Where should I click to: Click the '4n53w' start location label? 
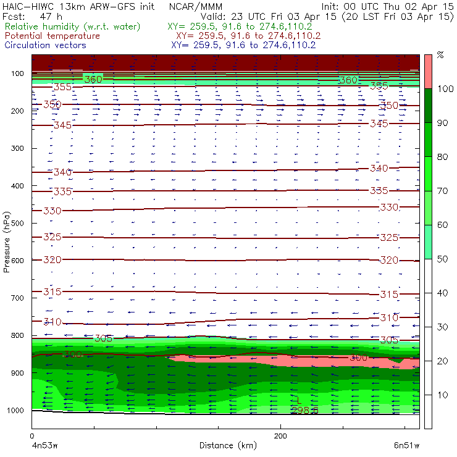(44, 445)
